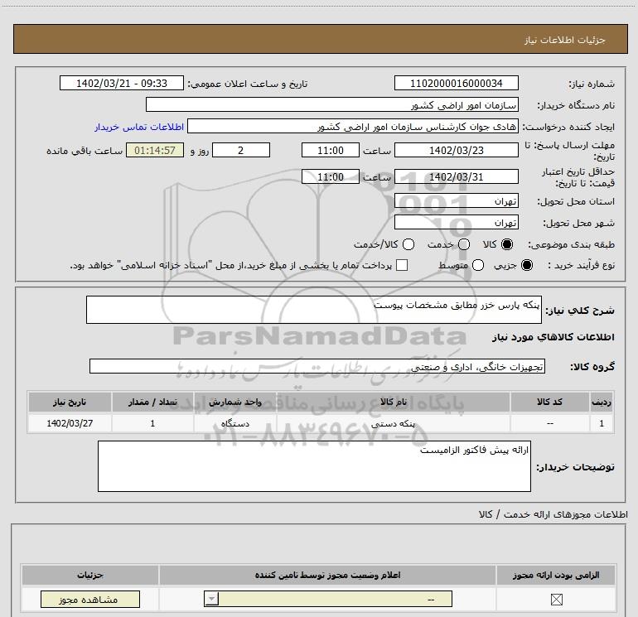Click the need date cell 1402/03/27
The height and width of the screenshot is (617, 638).
70,423
